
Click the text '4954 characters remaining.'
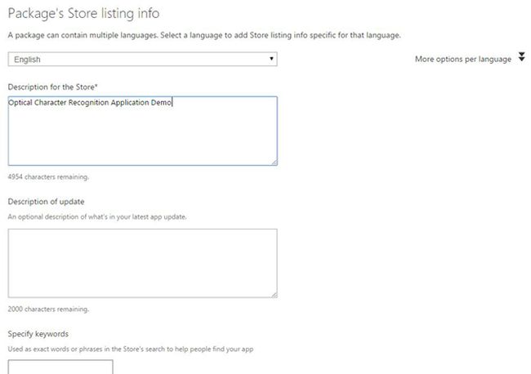click(x=48, y=176)
